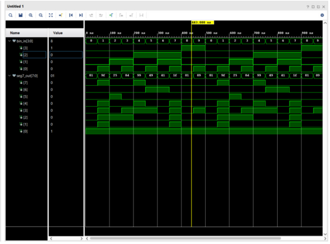Click value 1 of bin_in bit [3]
Screen dimensions: 330x244
tap(52, 48)
